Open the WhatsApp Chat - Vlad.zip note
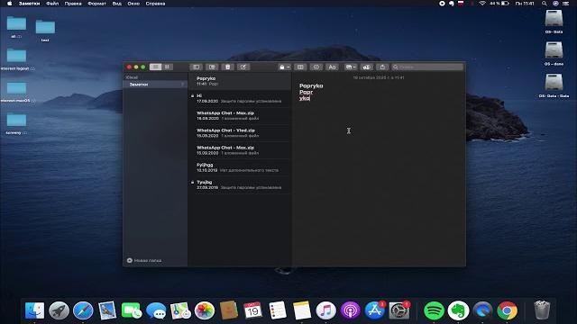 240,133
